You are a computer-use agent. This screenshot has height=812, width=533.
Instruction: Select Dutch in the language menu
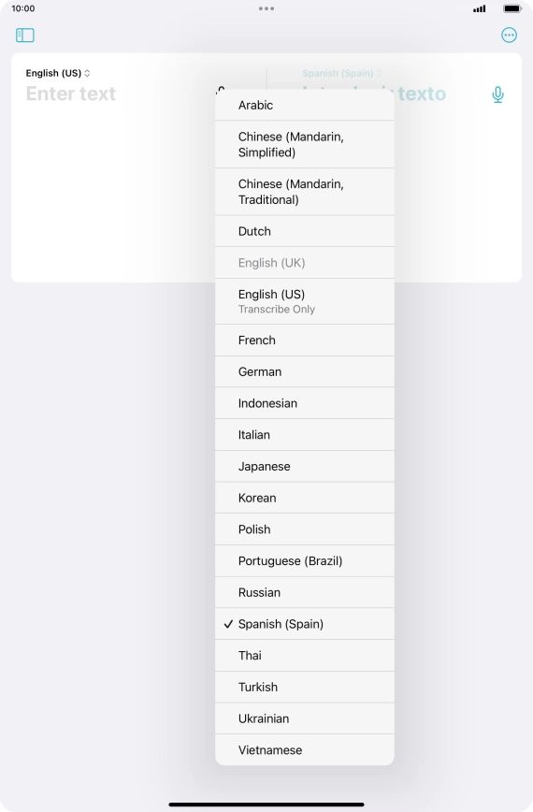(305, 231)
